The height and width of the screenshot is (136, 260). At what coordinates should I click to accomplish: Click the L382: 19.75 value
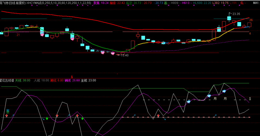[220, 3]
